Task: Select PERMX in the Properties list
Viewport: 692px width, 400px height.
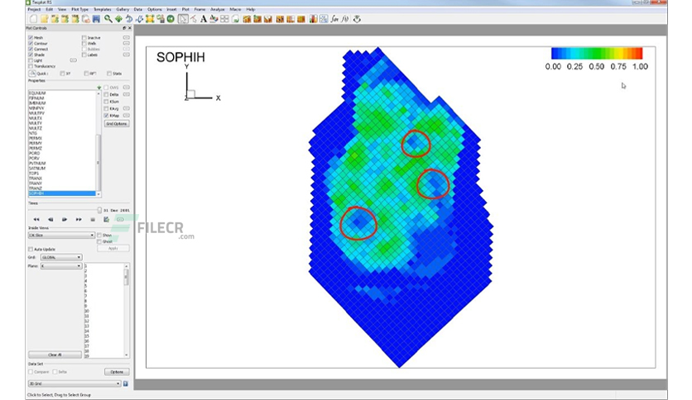Action: [36, 138]
